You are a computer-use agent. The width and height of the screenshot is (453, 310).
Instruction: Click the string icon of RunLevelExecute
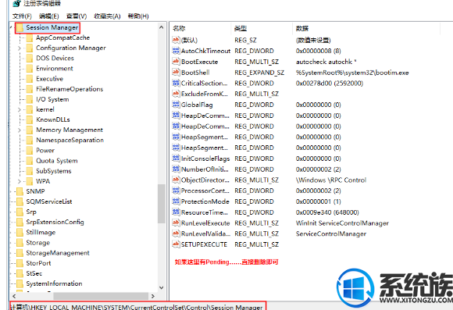coord(176,223)
